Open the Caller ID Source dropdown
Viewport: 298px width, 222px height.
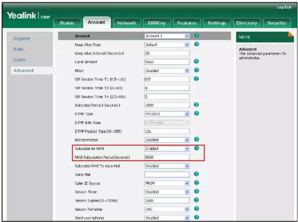[x=167, y=183]
